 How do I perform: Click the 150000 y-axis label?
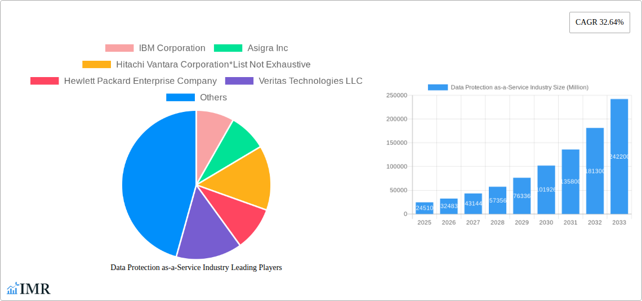[x=397, y=143]
